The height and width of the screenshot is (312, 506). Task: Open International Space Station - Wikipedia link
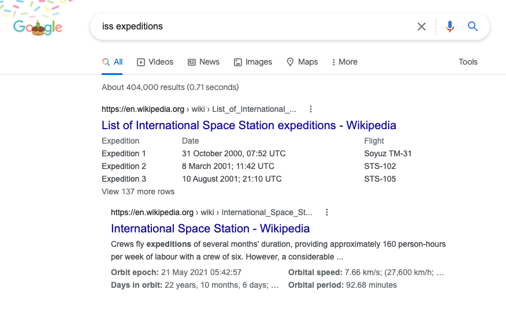point(210,228)
